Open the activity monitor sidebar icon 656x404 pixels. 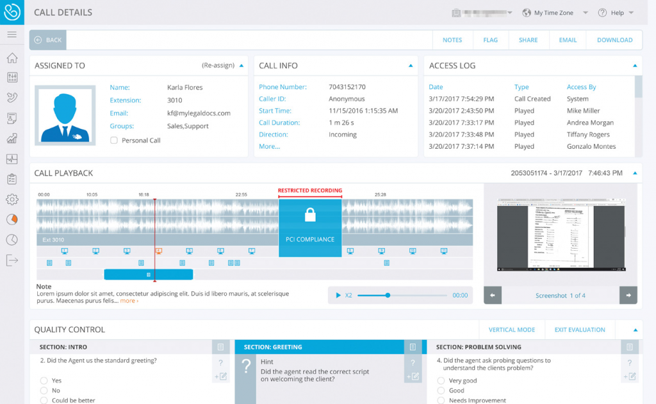pyautogui.click(x=12, y=158)
